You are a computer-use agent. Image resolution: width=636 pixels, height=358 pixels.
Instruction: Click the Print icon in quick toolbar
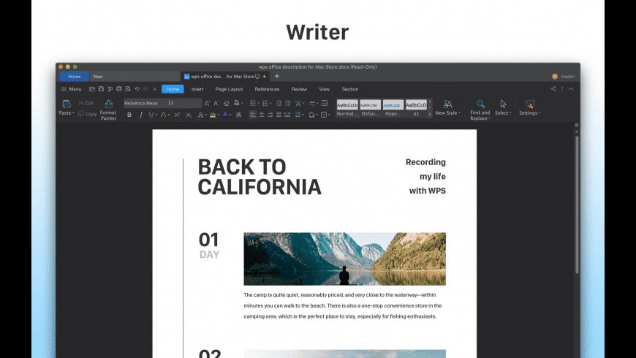tap(119, 89)
